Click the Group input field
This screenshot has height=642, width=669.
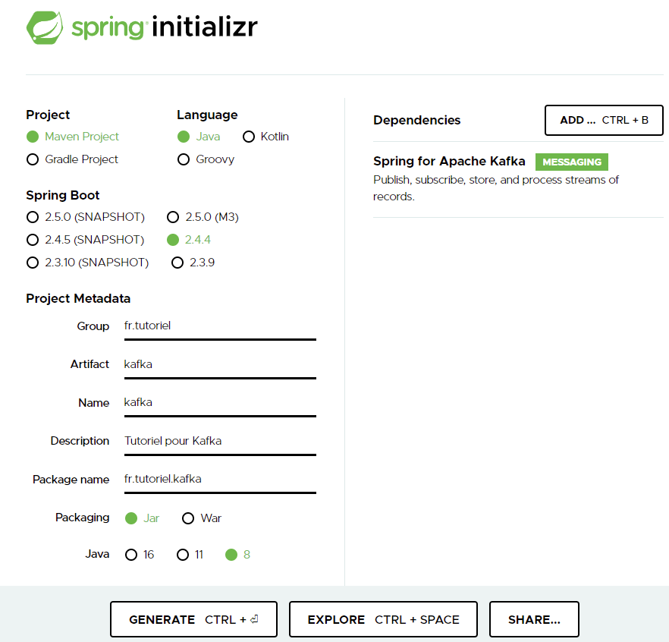pos(219,326)
